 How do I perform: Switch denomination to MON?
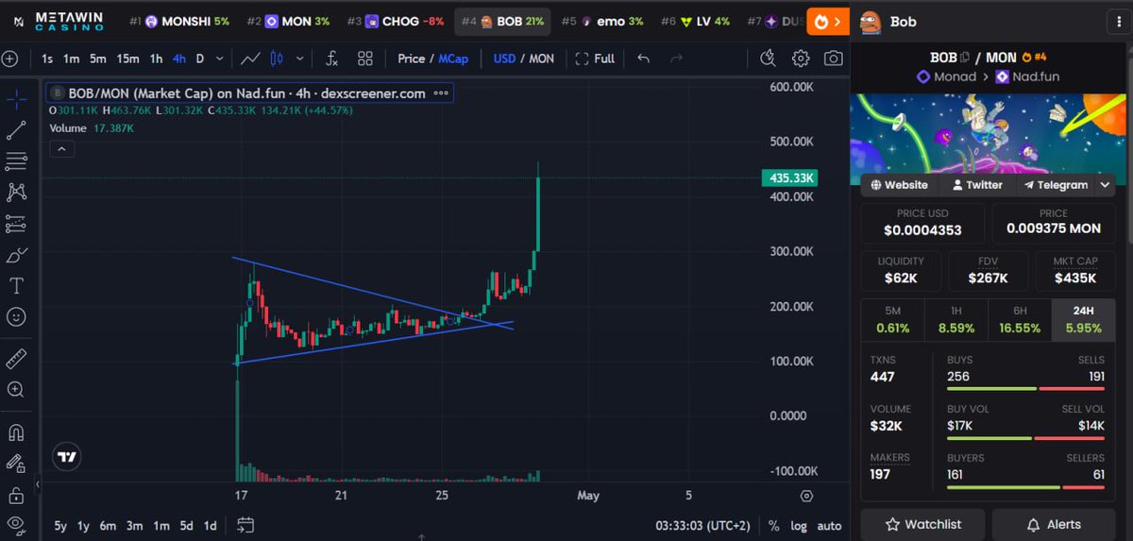[x=542, y=59]
